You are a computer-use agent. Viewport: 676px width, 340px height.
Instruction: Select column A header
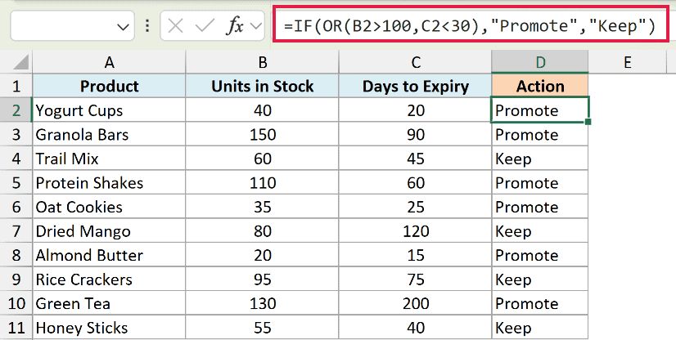click(109, 62)
